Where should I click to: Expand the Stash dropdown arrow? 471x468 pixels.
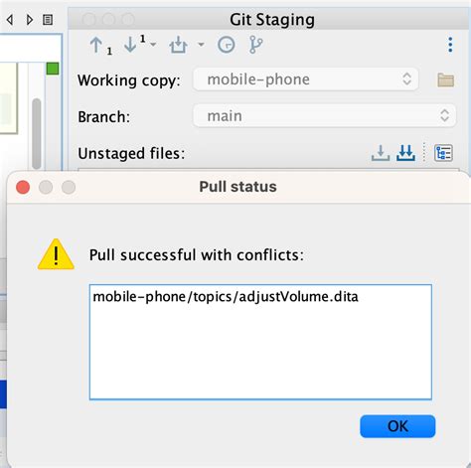pyautogui.click(x=201, y=44)
